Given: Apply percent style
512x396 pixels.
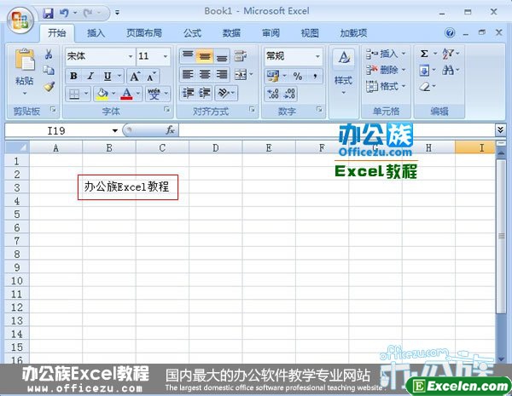Looking at the screenshot, I should tap(298, 77).
